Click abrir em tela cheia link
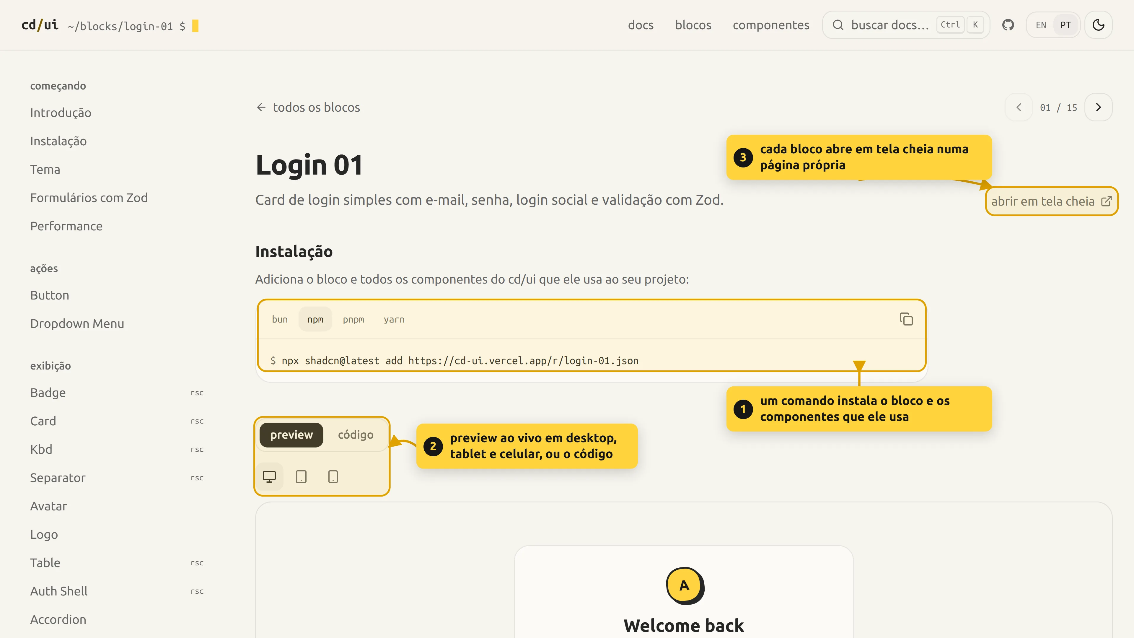The width and height of the screenshot is (1134, 638). 1052,201
